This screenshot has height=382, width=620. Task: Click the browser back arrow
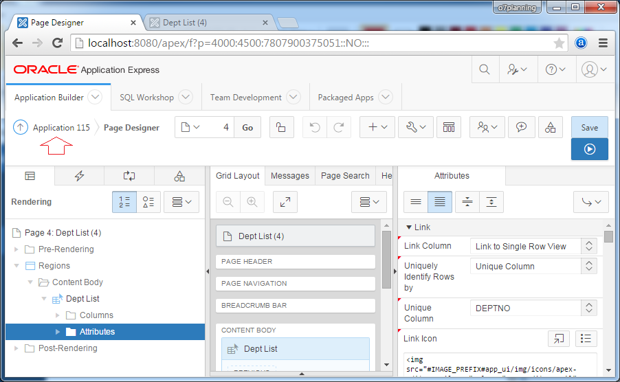(x=17, y=43)
